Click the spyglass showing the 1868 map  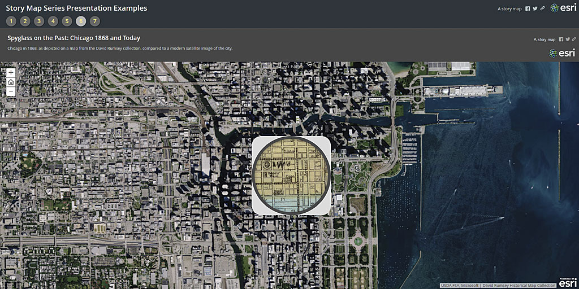tap(291, 176)
